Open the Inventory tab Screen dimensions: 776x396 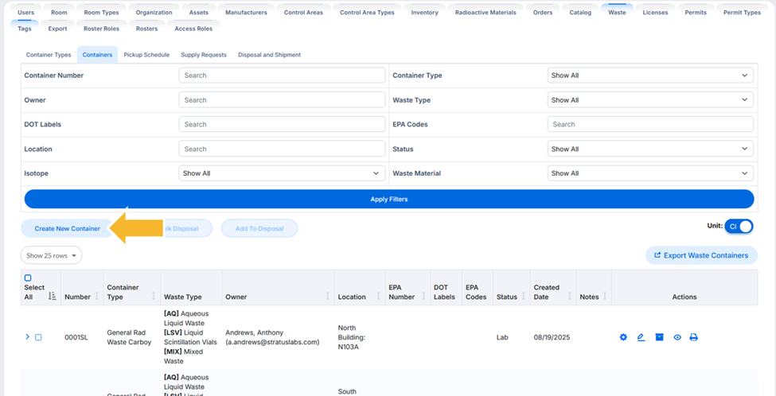coord(425,13)
